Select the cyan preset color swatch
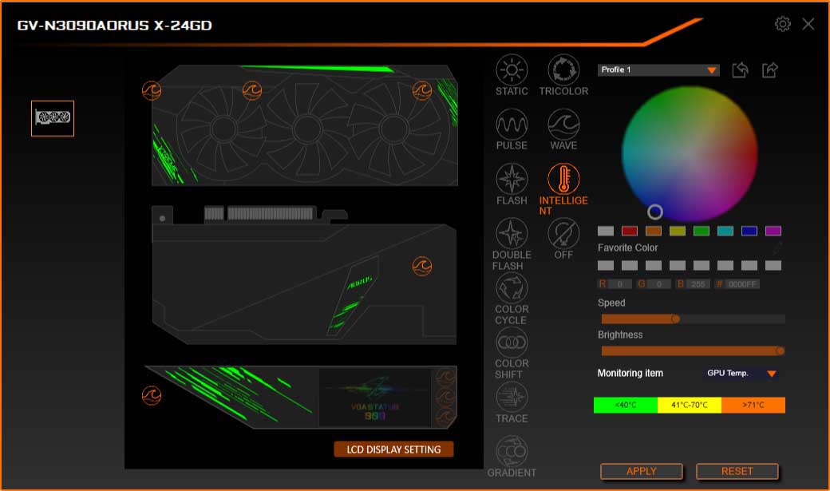This screenshot has height=491, width=830. pos(725,231)
